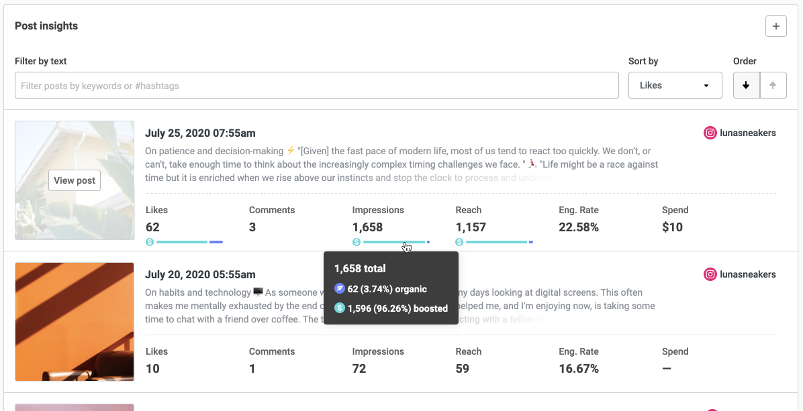Click the Instagram icon beside lunasneakers on July 25 post

(710, 133)
